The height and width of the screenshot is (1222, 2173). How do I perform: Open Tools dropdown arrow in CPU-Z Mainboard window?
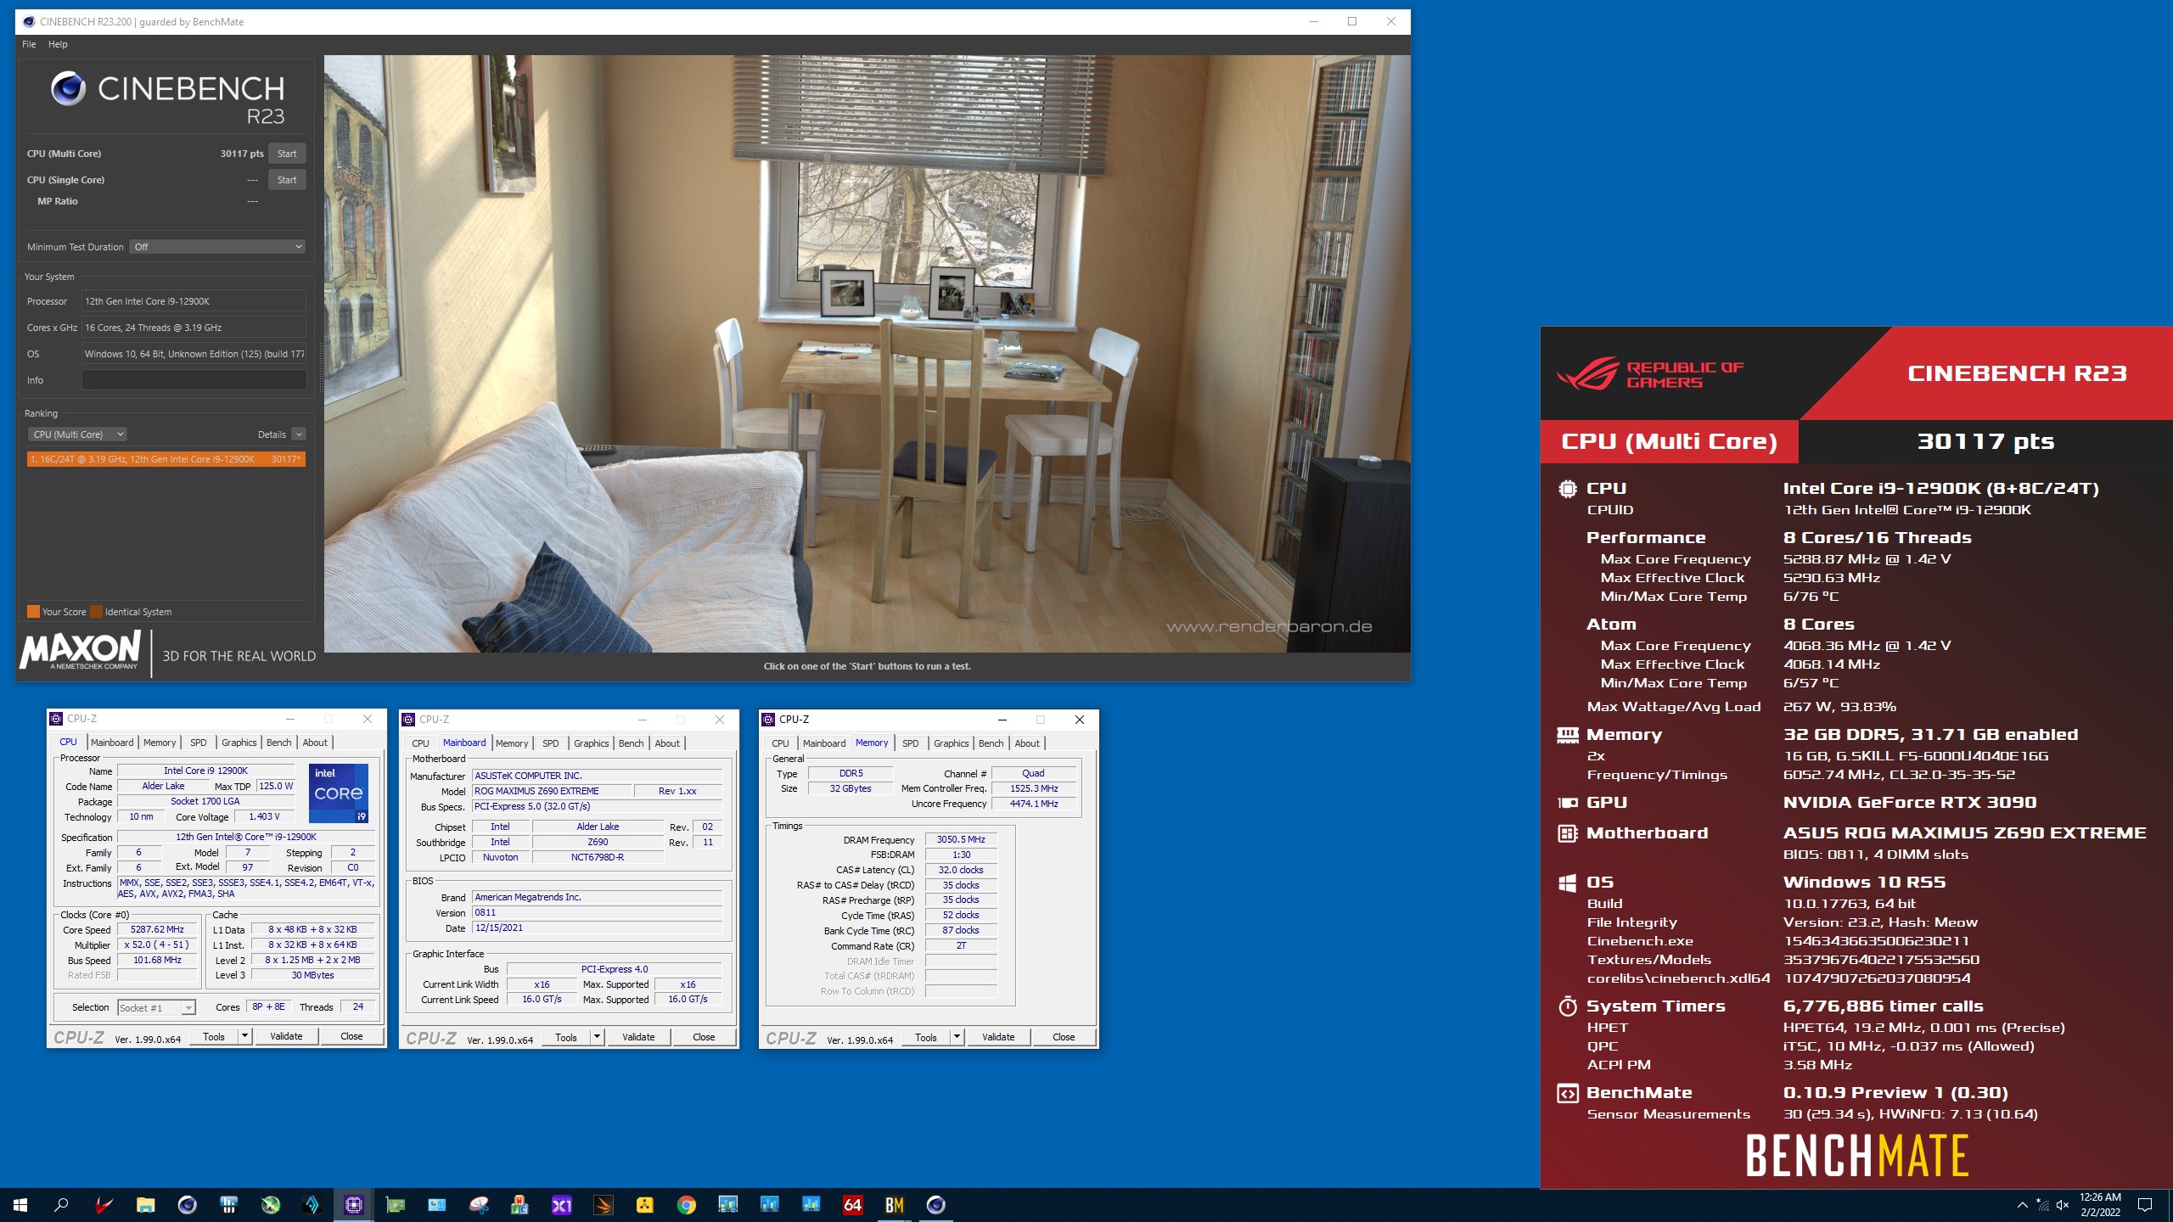(597, 1037)
